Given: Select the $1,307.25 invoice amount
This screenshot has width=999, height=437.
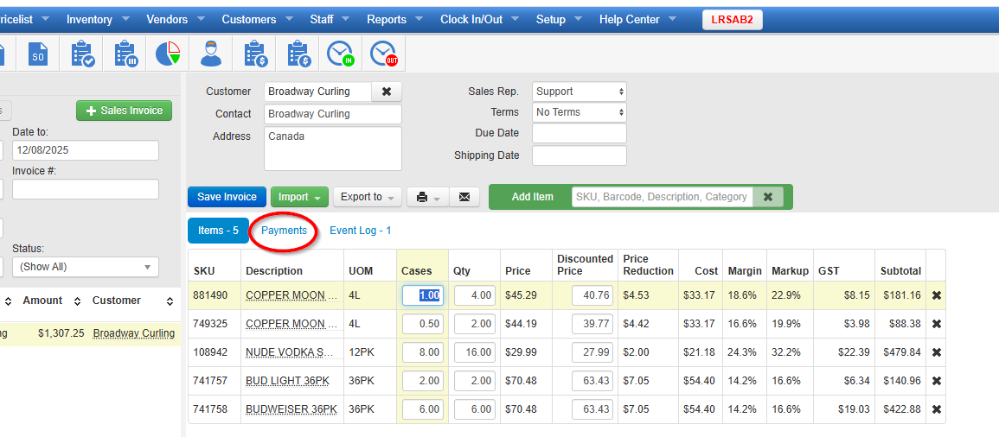Looking at the screenshot, I should pyautogui.click(x=61, y=332).
